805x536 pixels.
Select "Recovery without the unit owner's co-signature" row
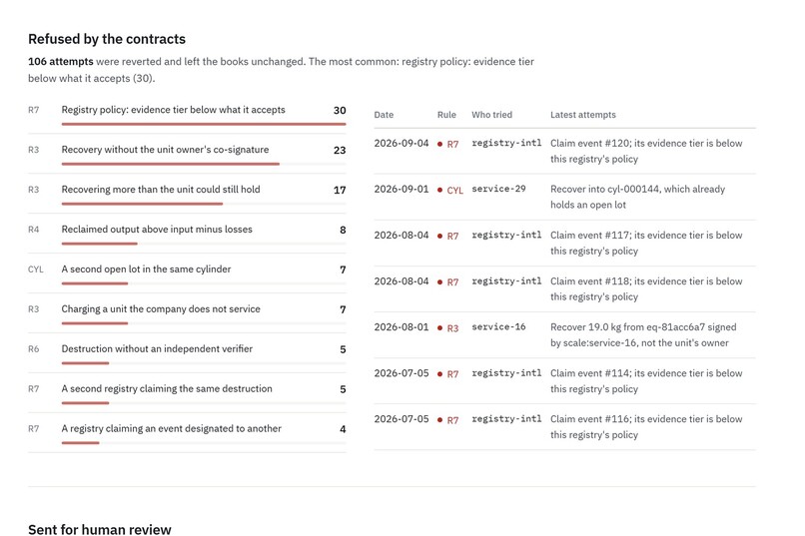click(187, 154)
